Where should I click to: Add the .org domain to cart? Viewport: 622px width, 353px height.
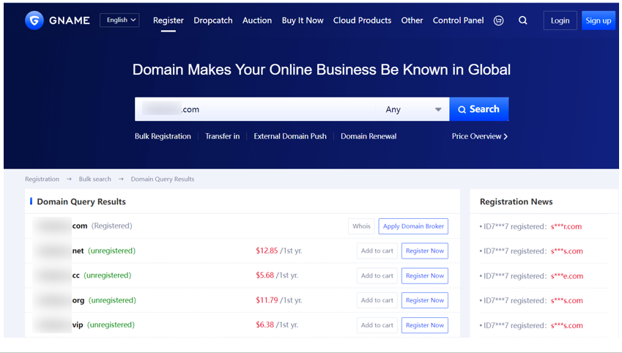pyautogui.click(x=377, y=301)
